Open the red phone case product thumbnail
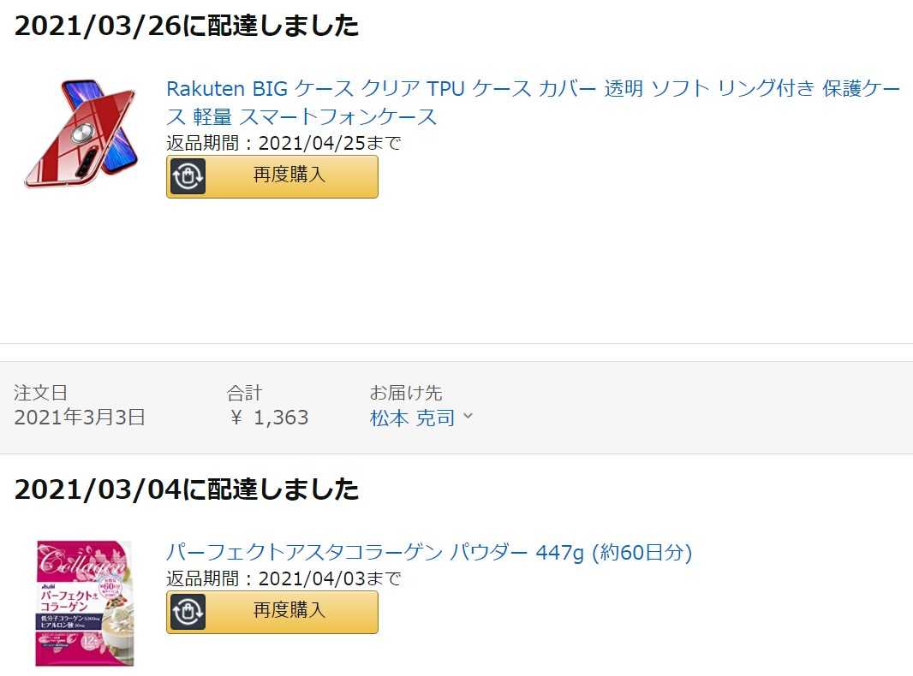This screenshot has width=913, height=676. pos(81,133)
